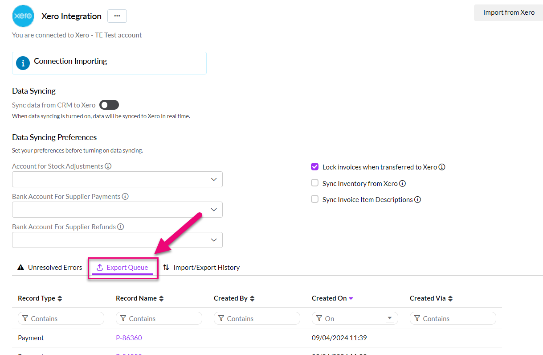543x355 pixels.
Task: Open Bank Account For Supplier Refunds dropdown
Action: point(117,240)
